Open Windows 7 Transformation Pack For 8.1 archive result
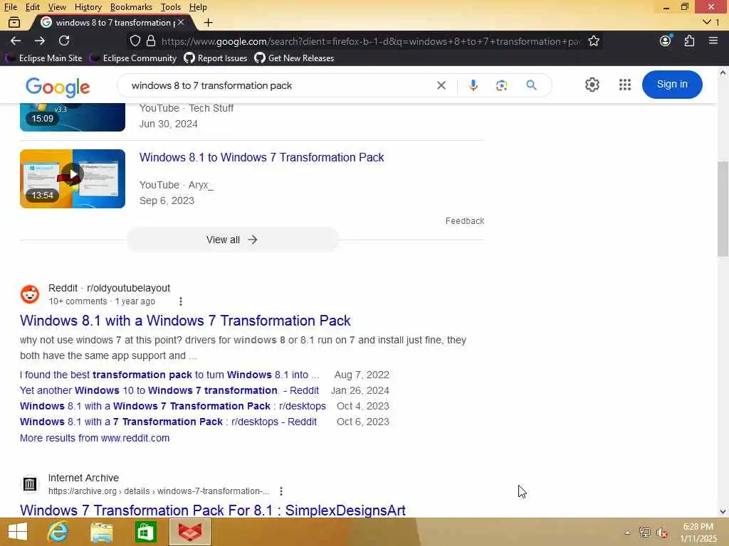The height and width of the screenshot is (546, 729). coord(212,510)
